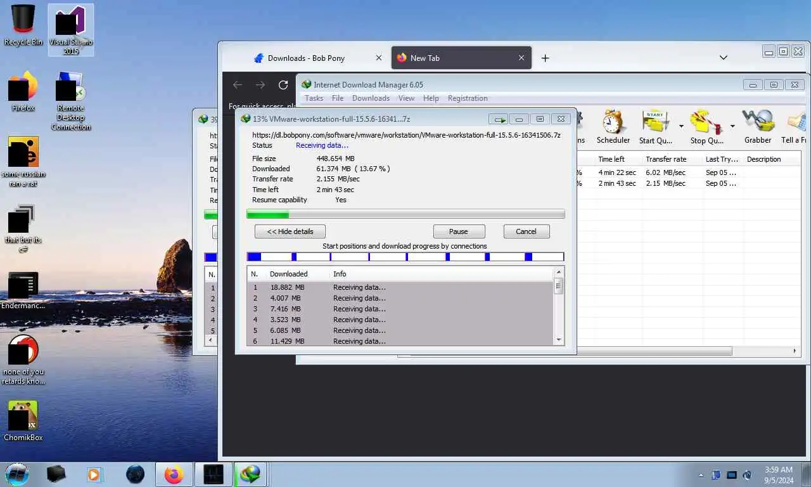
Task: Select the Endermanc... desktop icon
Action: click(23, 290)
